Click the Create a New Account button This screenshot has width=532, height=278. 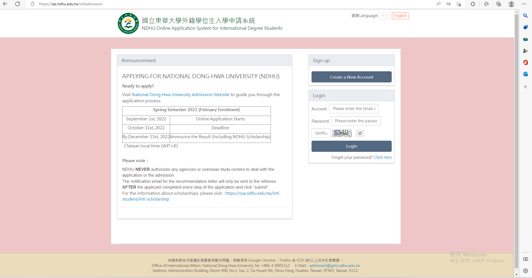point(351,77)
